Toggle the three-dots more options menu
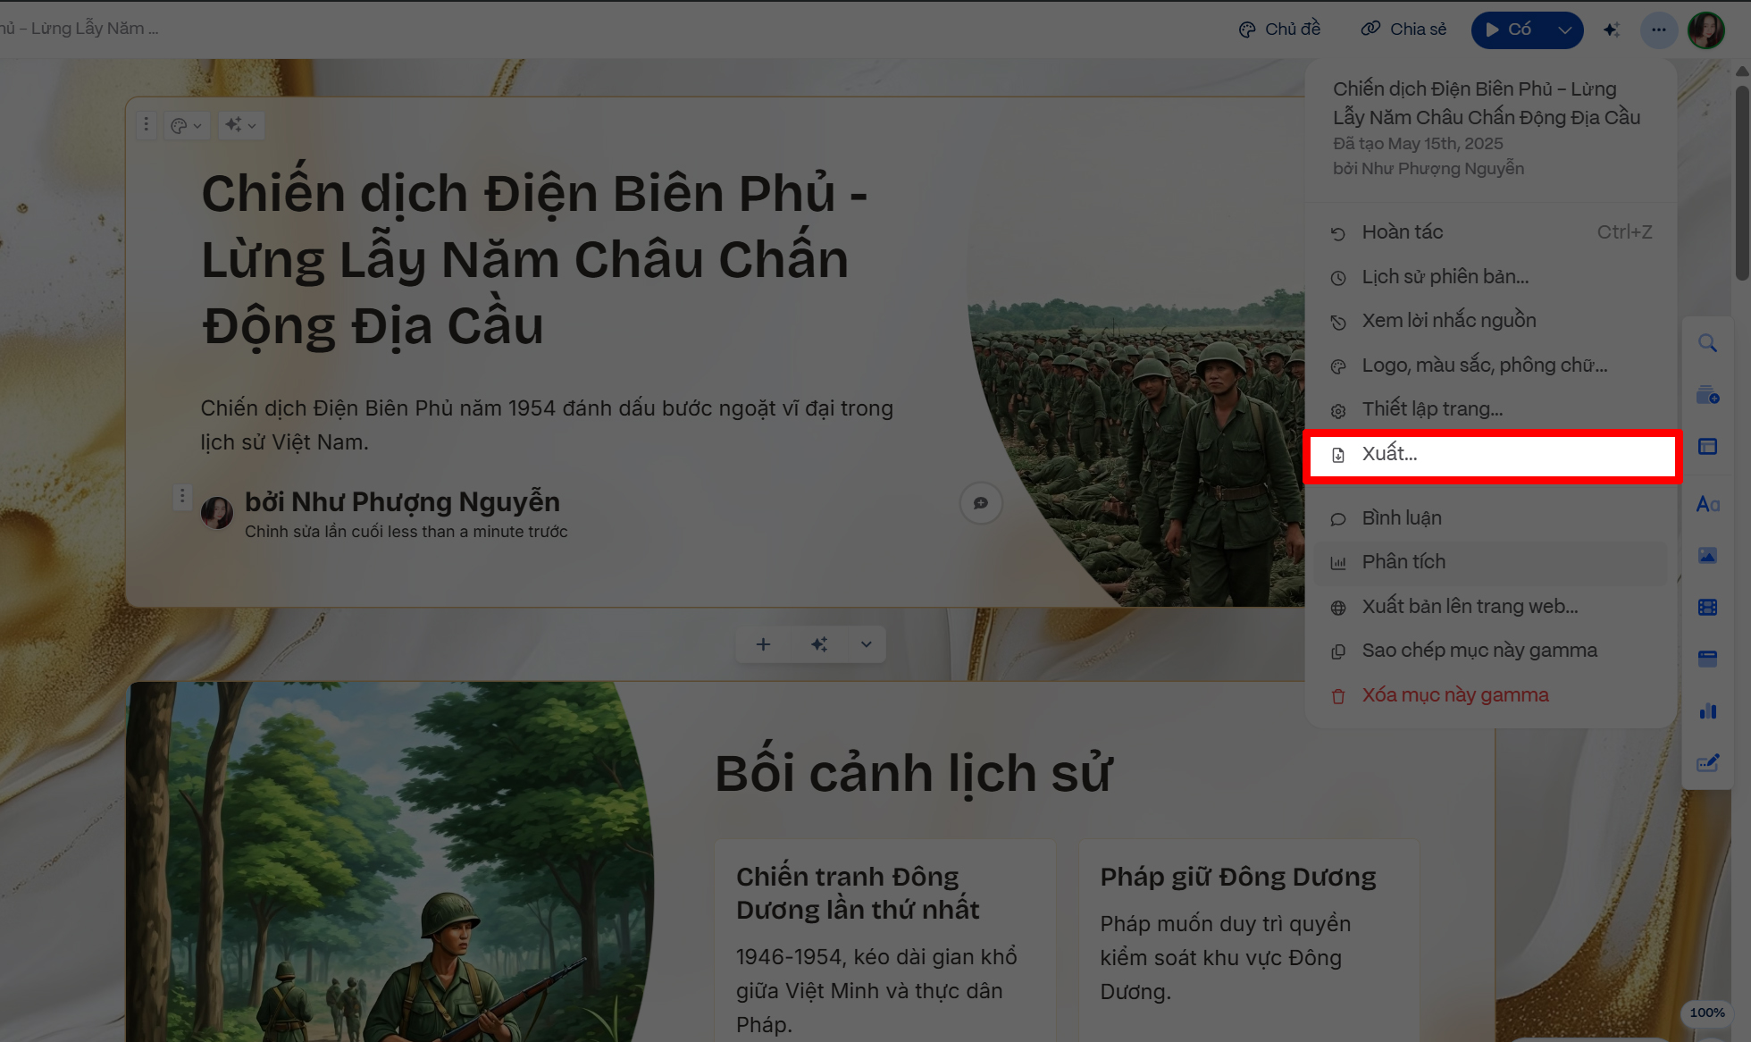The width and height of the screenshot is (1751, 1042). (x=1659, y=29)
